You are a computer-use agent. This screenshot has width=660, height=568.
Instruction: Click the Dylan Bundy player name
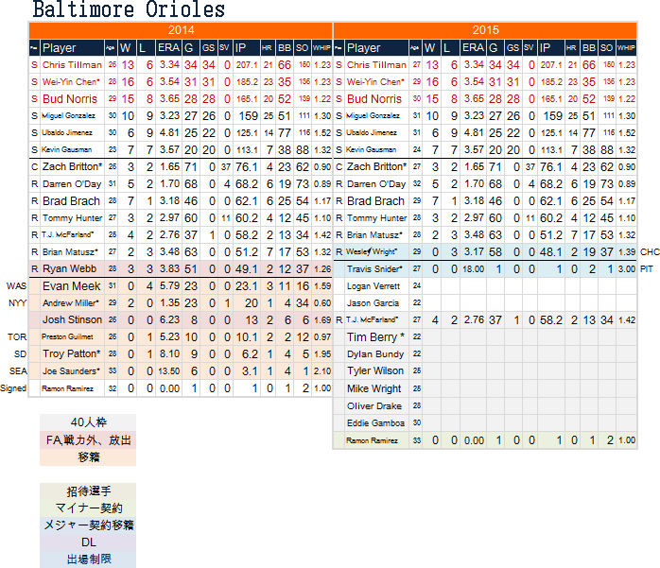tap(375, 354)
